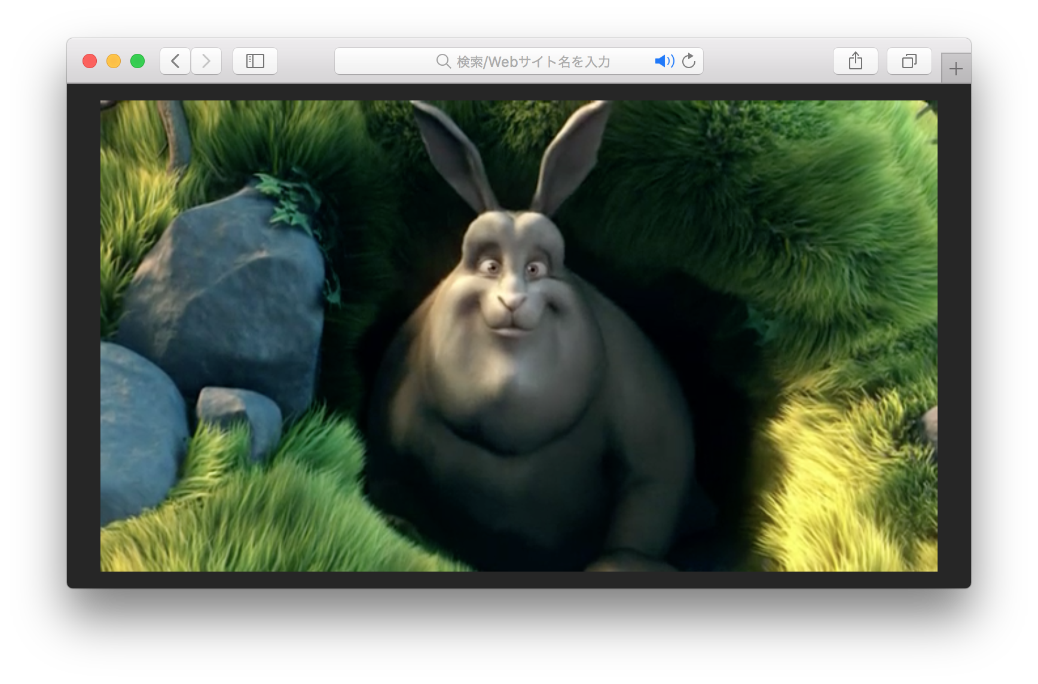The height and width of the screenshot is (684, 1038).
Task: Click the upload arrow share icon
Action: (x=855, y=60)
